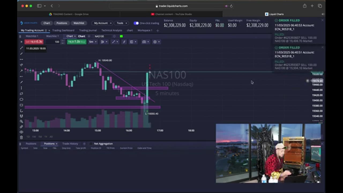Toggle the Safari sidebar
Viewport: 343px width, 193px height.
point(39,6)
